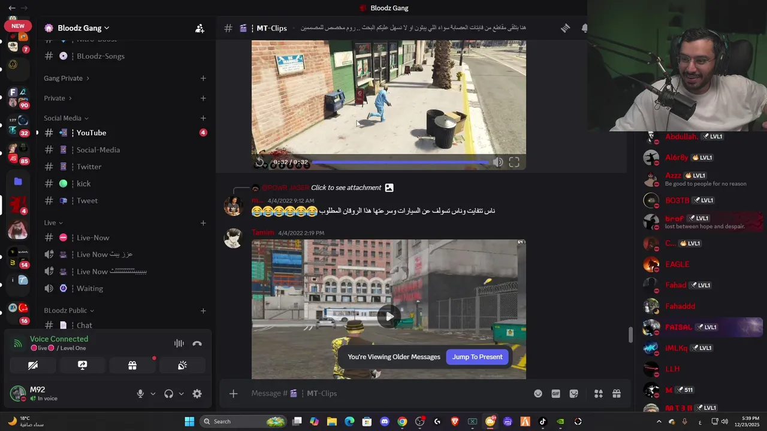Open the attachment image icon in reply

(389, 187)
